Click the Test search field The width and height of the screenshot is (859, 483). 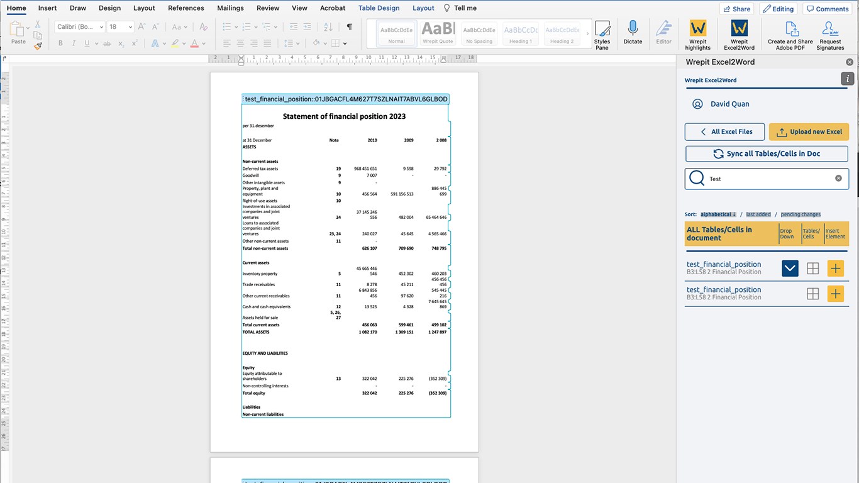[767, 179]
